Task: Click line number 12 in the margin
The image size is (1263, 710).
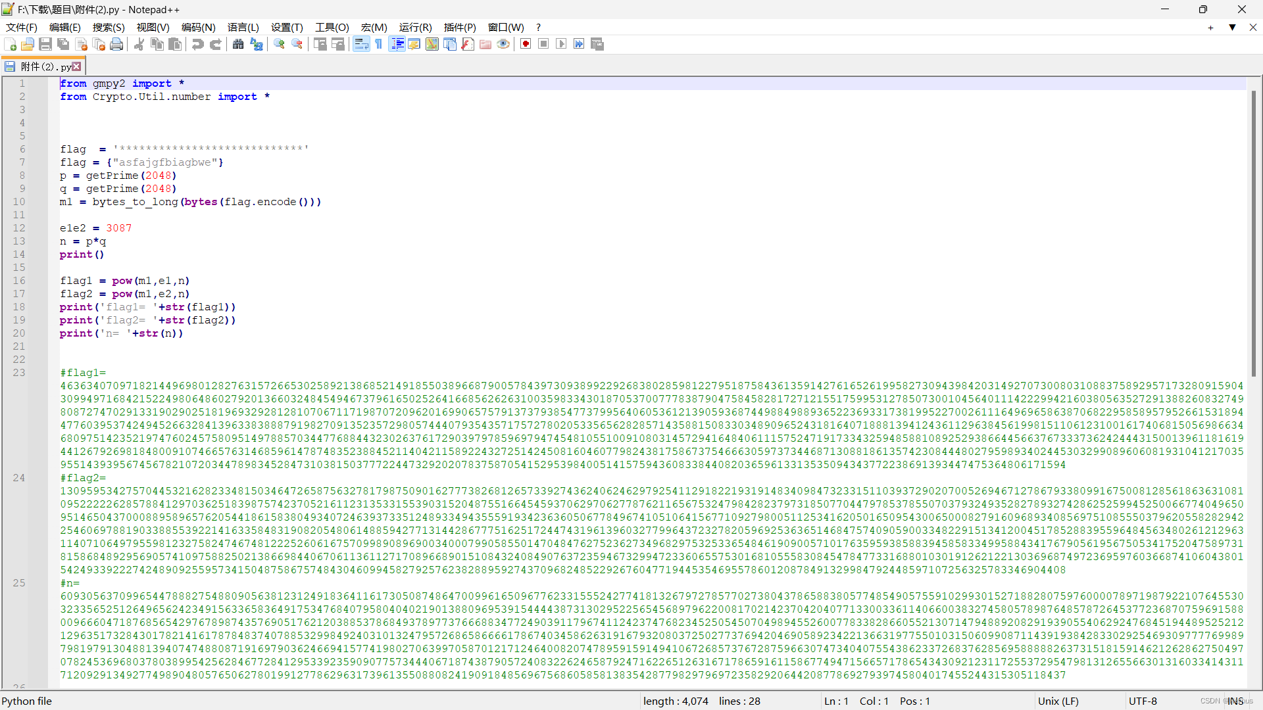Action: tap(19, 228)
